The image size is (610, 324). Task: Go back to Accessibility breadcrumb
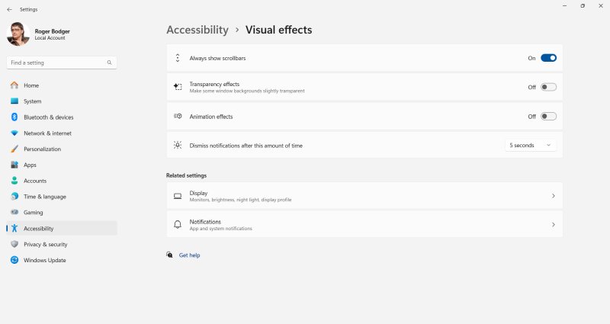197,30
